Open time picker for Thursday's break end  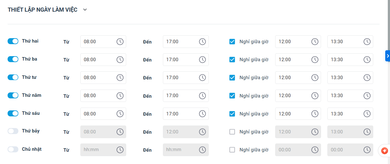point(367,96)
